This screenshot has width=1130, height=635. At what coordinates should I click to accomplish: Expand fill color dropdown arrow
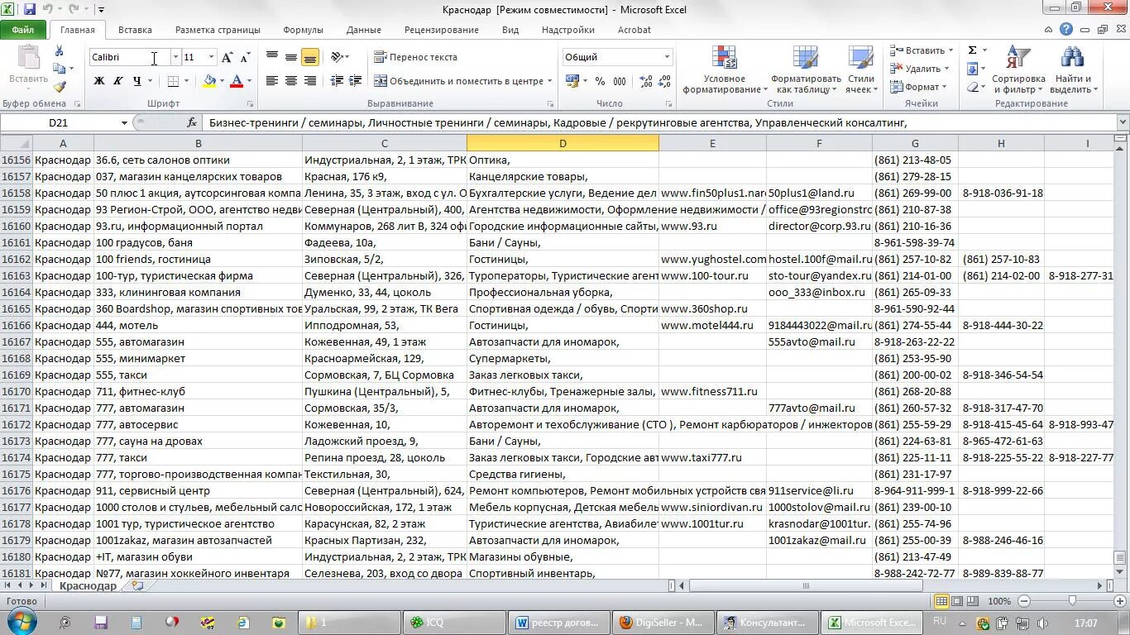tap(222, 81)
